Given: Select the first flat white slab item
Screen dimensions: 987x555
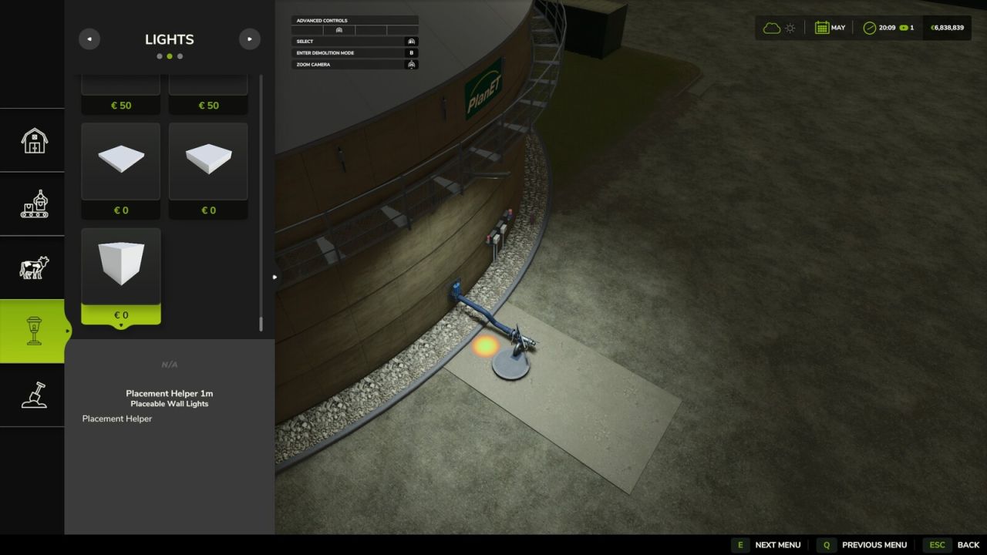Looking at the screenshot, I should click(x=121, y=161).
